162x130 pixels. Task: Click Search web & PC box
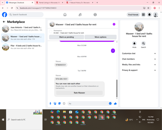click(24, 120)
